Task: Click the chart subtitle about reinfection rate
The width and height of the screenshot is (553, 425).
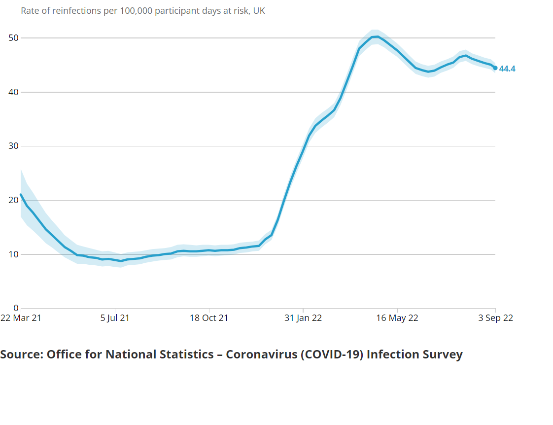Action: click(143, 10)
